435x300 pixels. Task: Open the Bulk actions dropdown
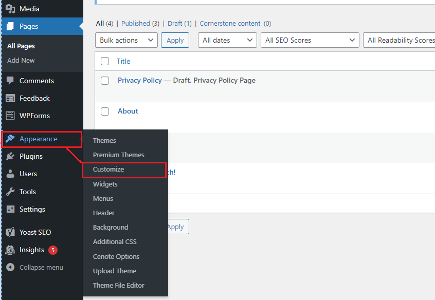point(126,40)
